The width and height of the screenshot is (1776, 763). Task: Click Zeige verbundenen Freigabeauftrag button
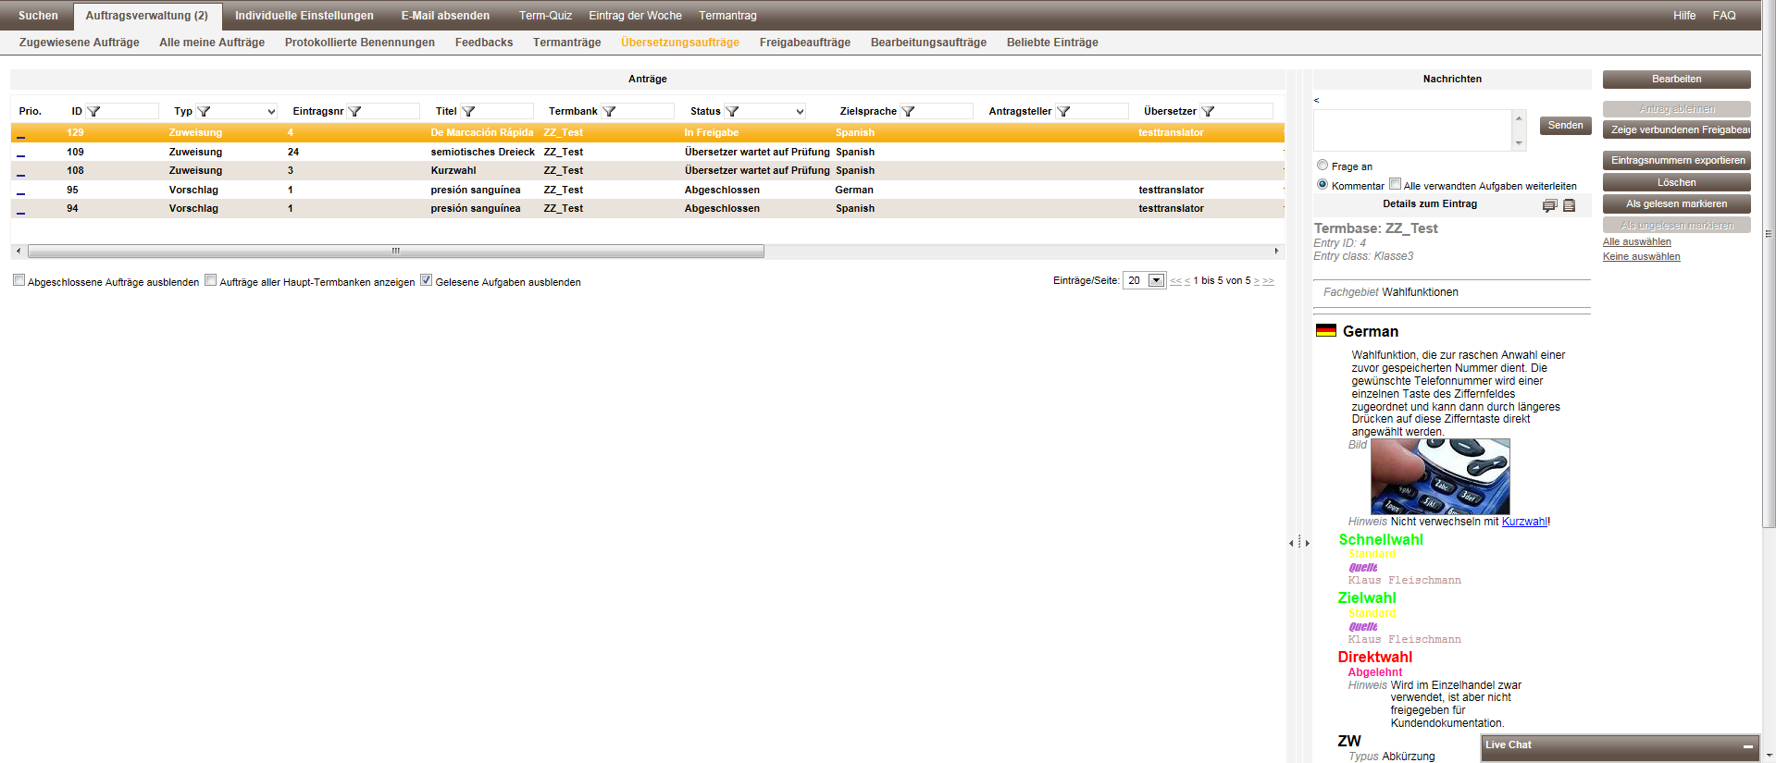pos(1677,130)
